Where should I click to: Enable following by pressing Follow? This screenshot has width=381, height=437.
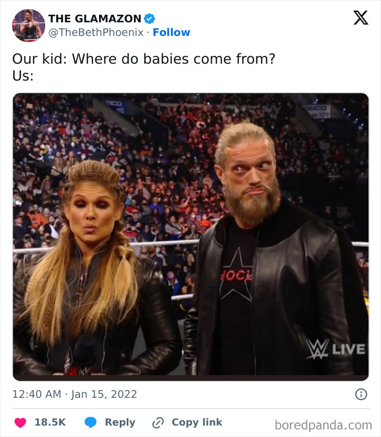(172, 32)
